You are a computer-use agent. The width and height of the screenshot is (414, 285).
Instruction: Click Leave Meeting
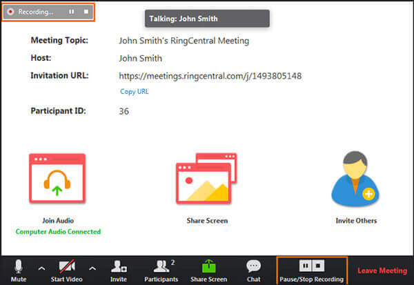coord(382,271)
